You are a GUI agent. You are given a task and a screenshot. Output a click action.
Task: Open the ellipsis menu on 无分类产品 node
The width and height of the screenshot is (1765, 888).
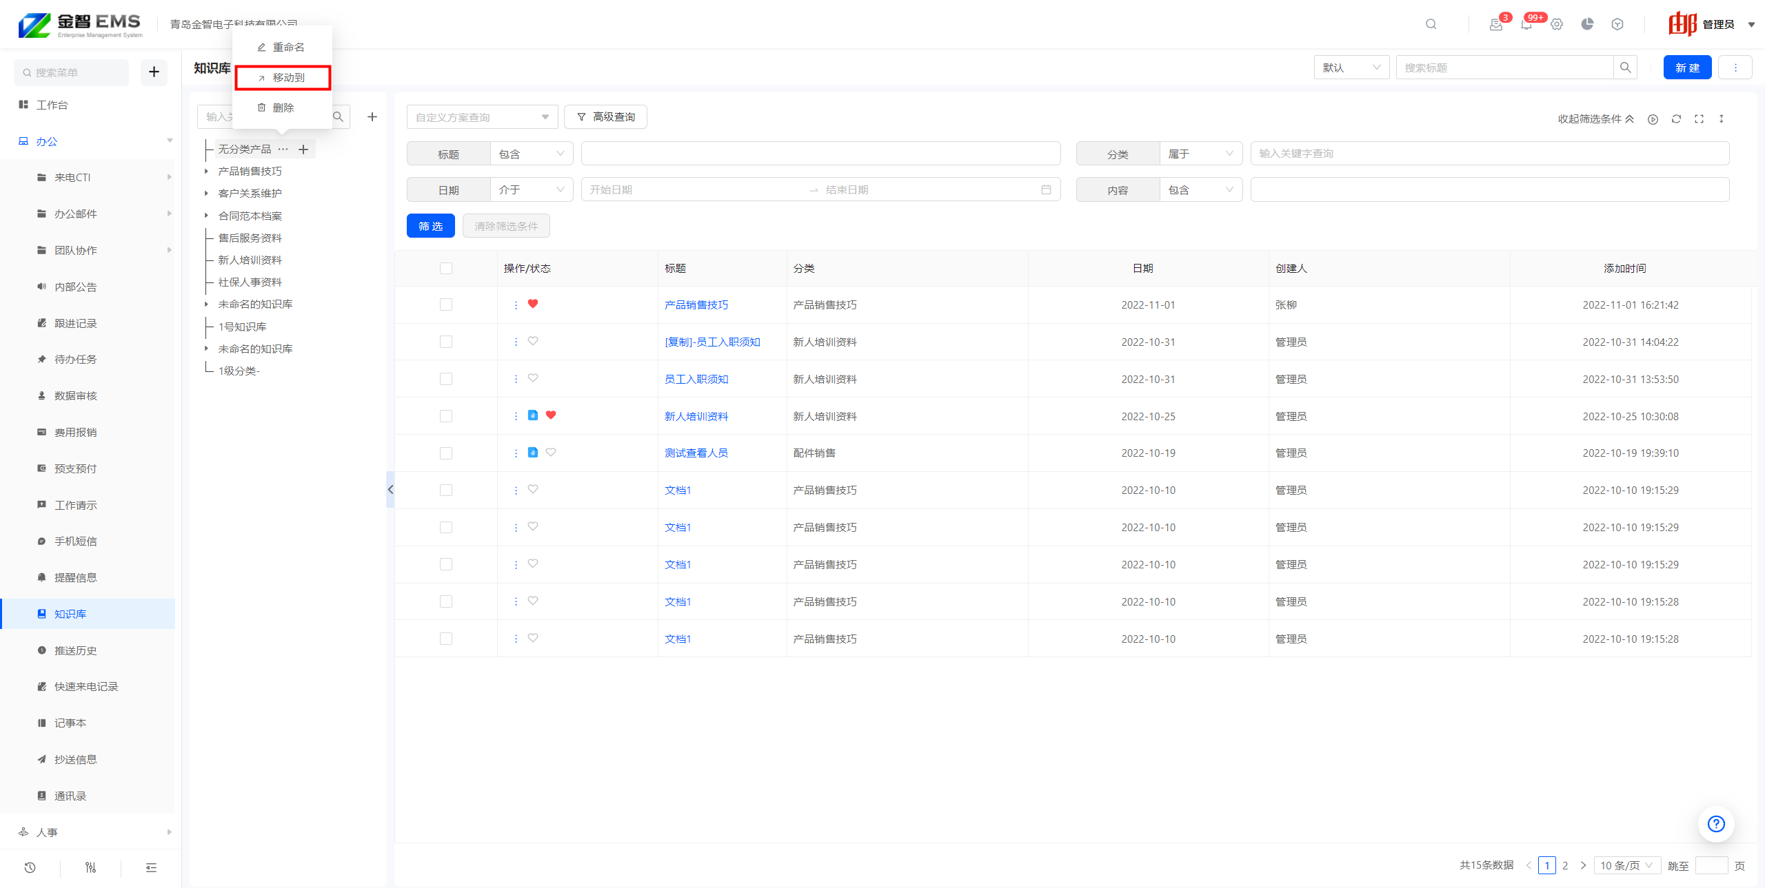point(283,149)
